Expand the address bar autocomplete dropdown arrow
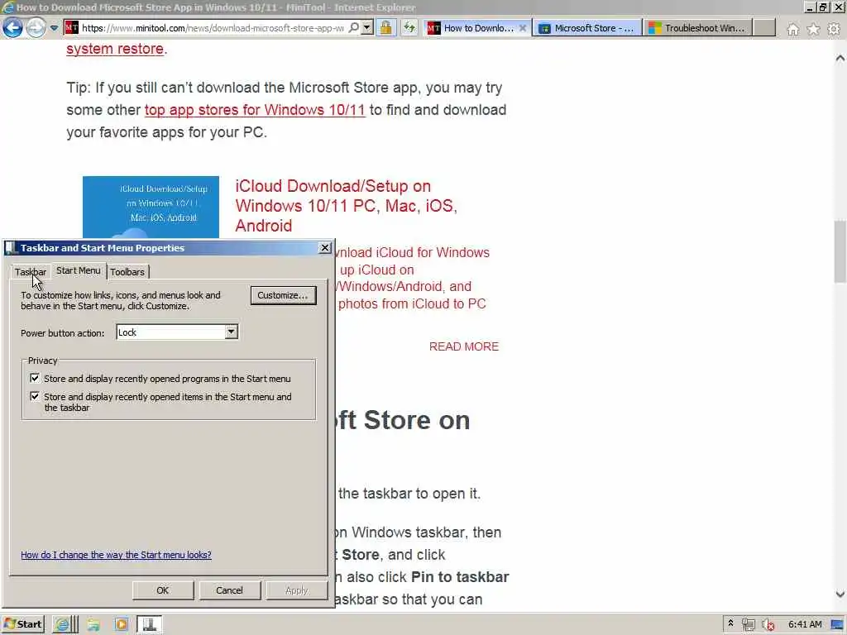 point(367,27)
